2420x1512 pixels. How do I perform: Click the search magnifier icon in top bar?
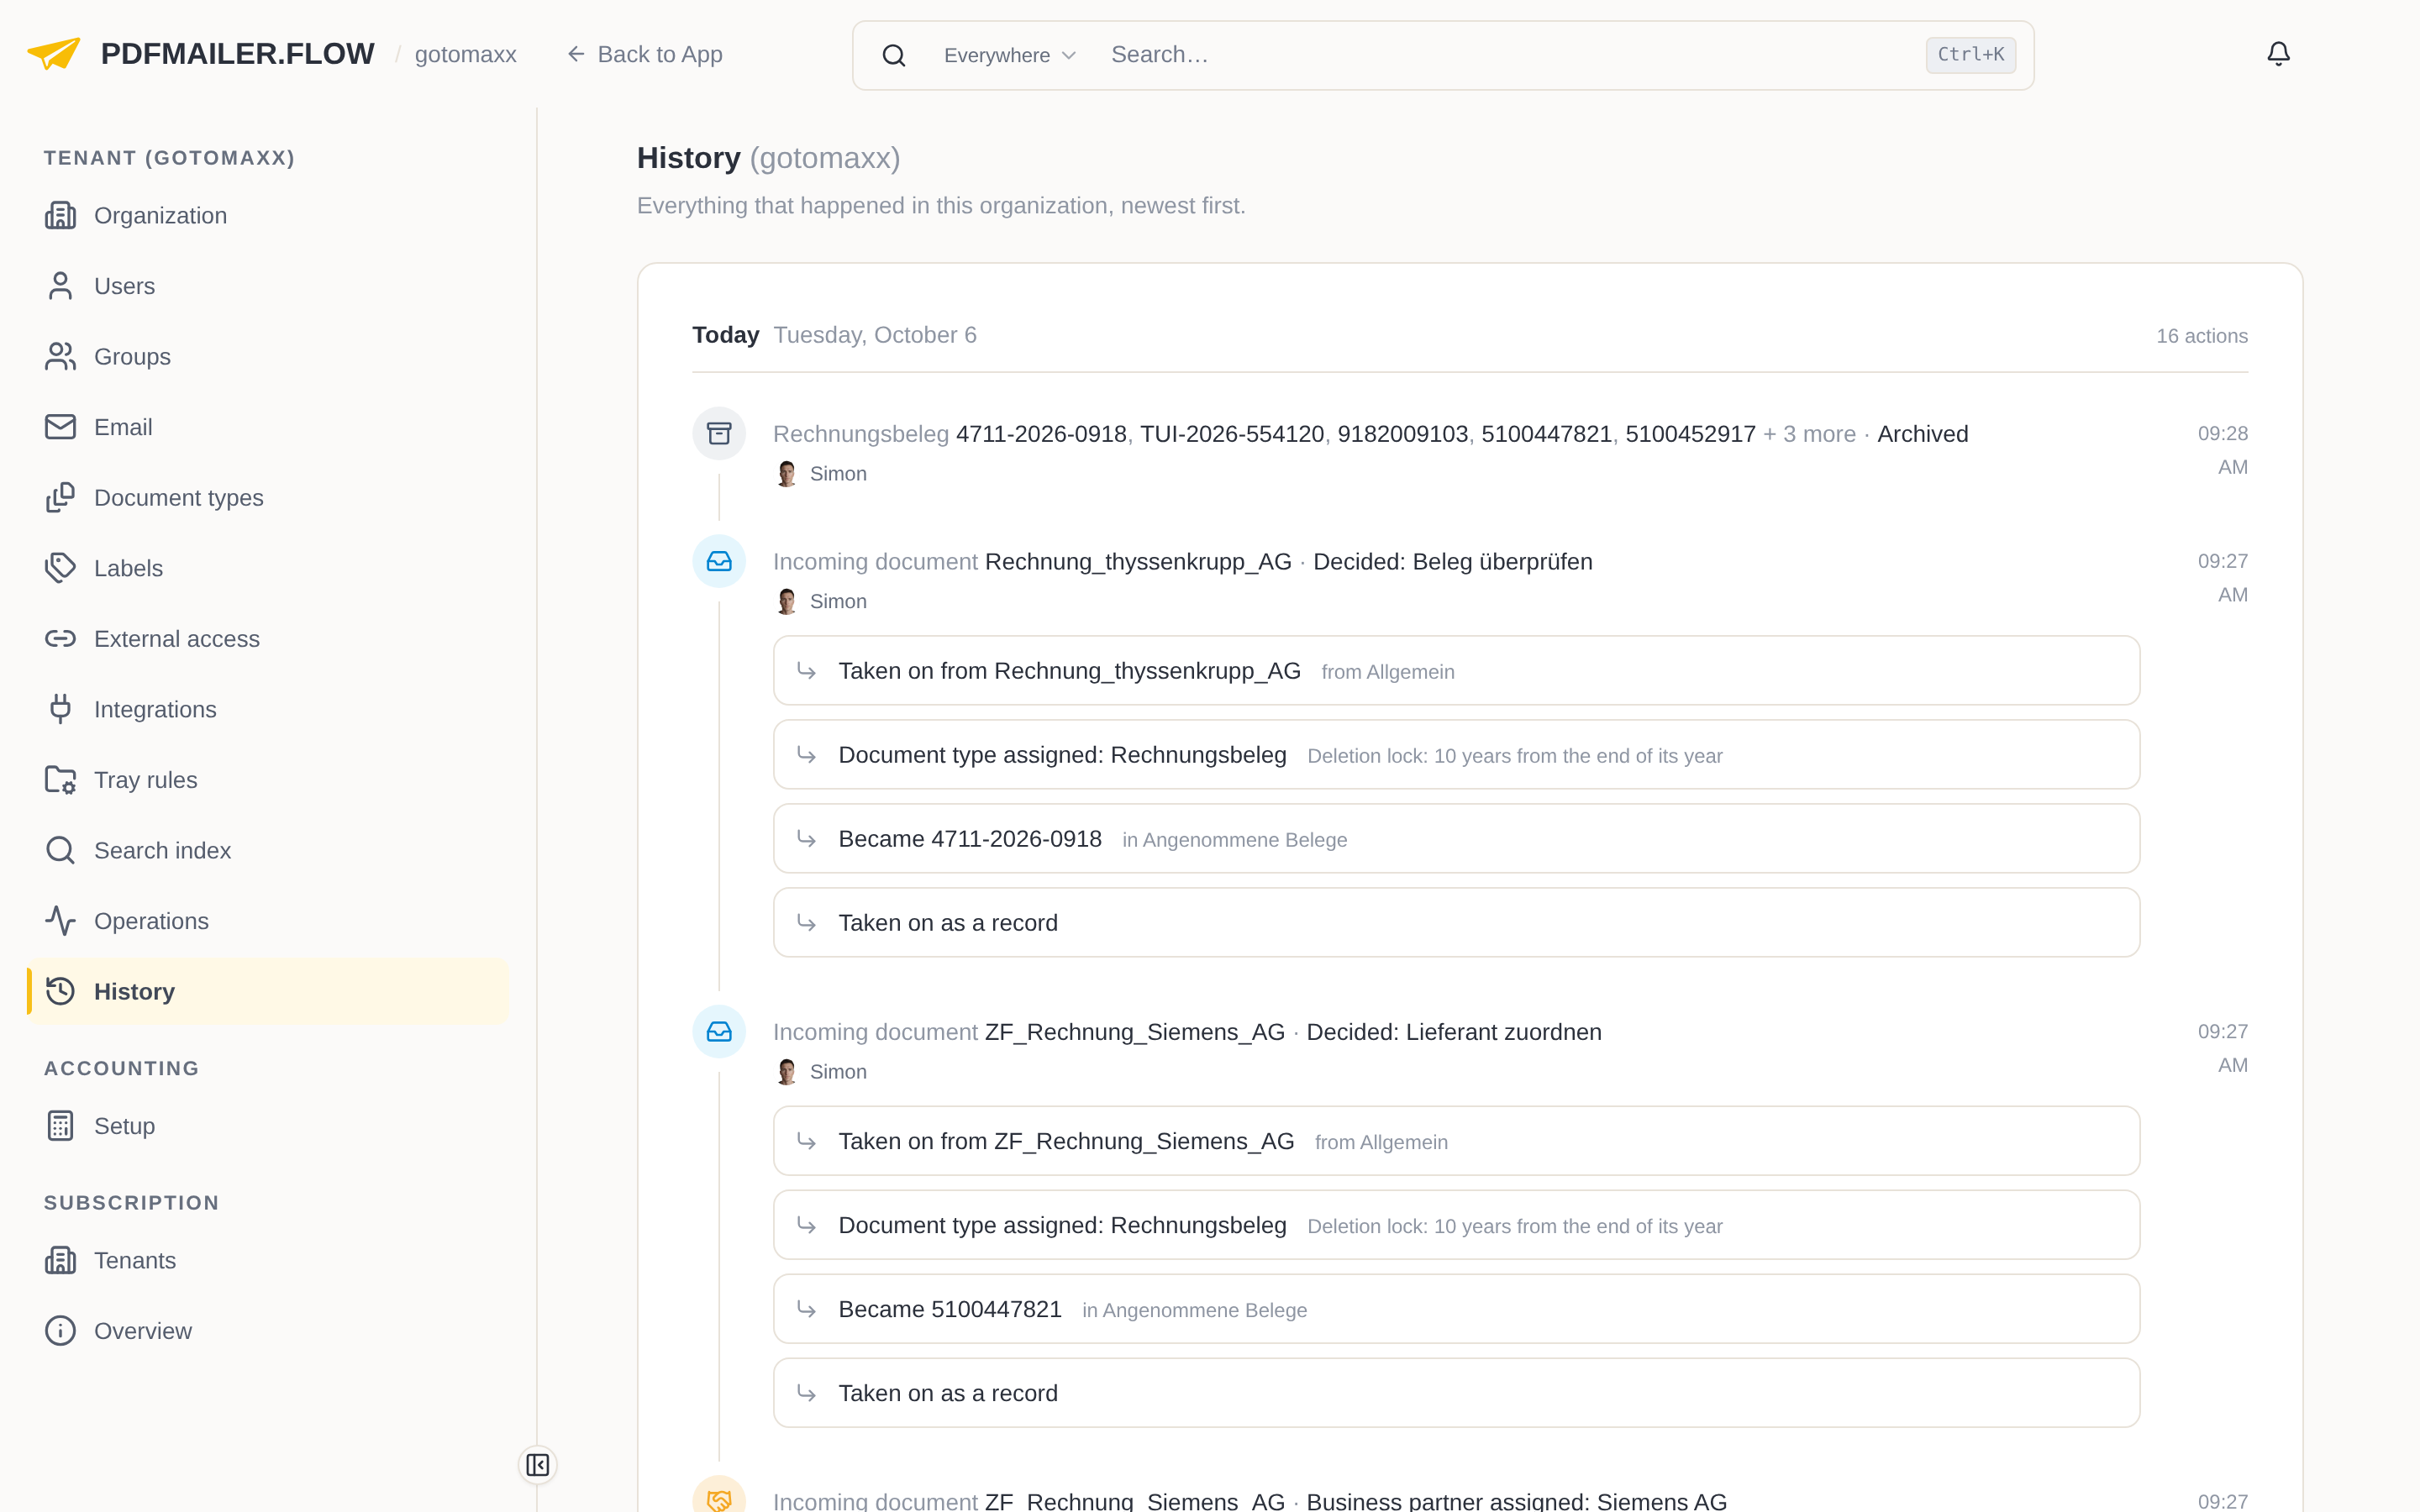(x=894, y=55)
